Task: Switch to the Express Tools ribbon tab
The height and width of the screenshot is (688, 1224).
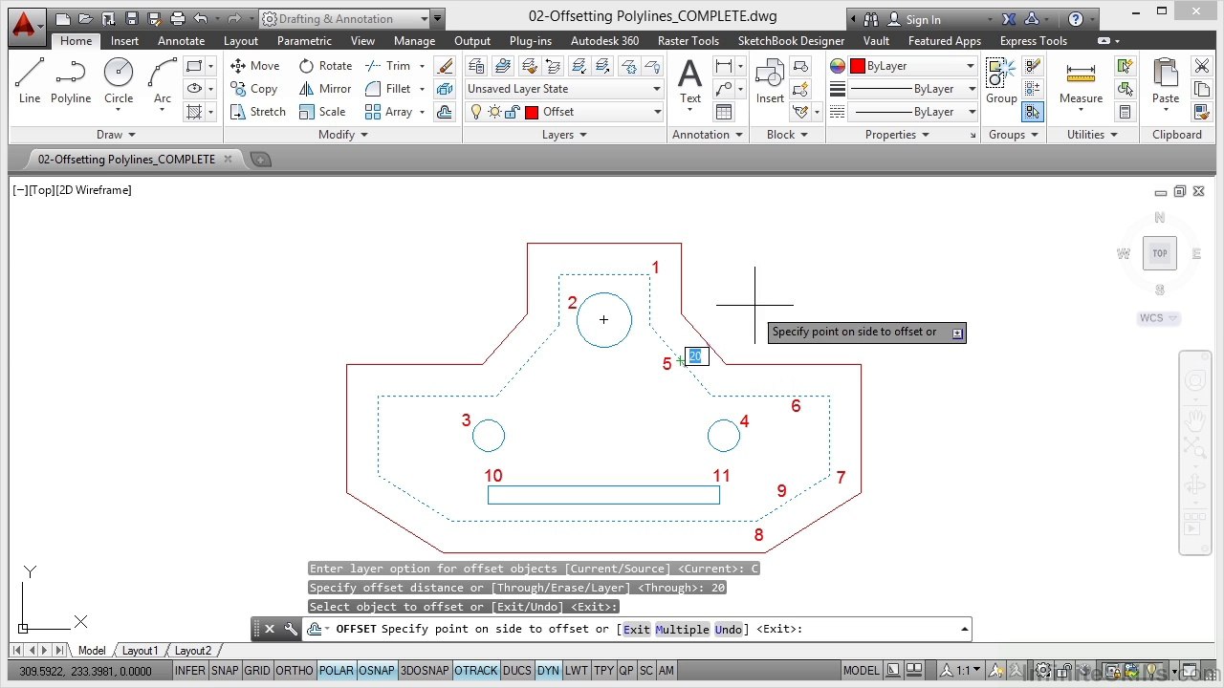Action: click(1033, 41)
